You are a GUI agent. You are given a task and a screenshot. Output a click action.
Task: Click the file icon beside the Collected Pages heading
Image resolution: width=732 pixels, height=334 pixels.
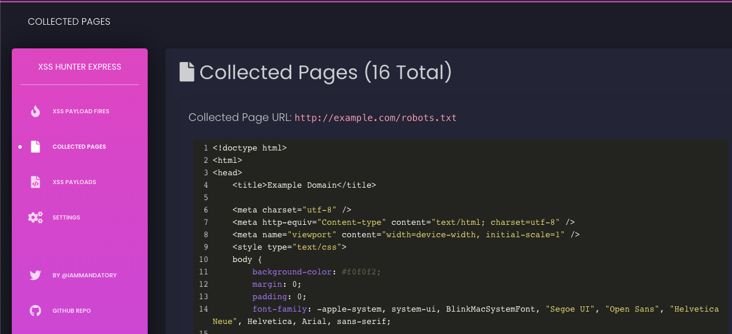pyautogui.click(x=187, y=72)
